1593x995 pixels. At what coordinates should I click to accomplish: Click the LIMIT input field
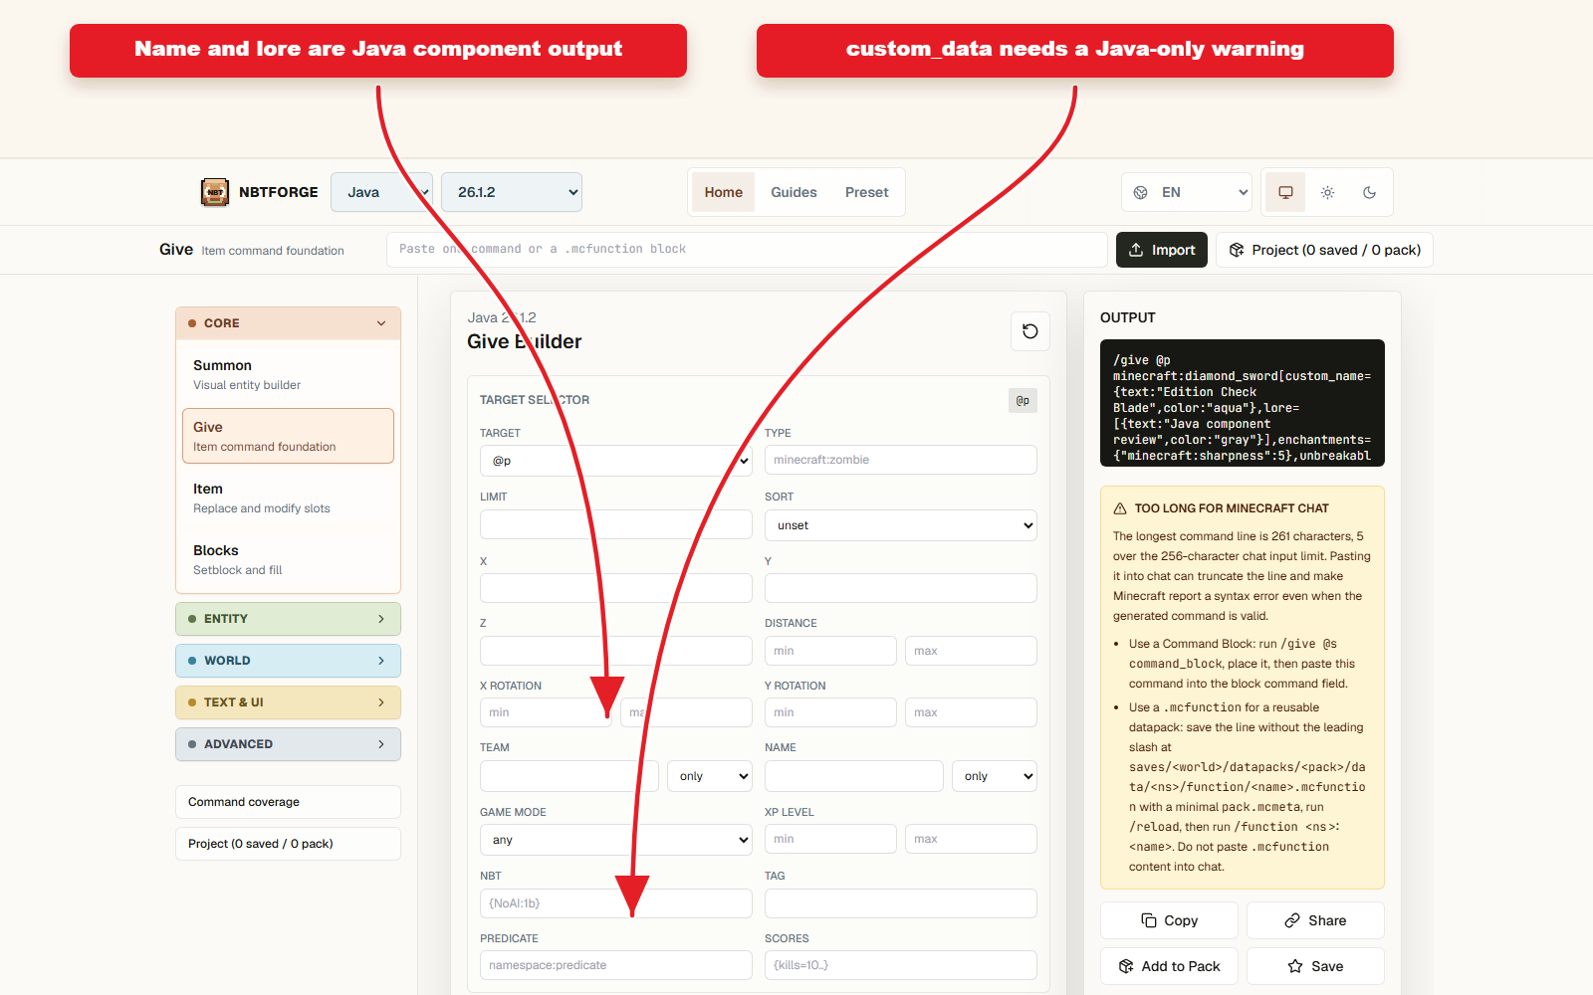coord(616,524)
